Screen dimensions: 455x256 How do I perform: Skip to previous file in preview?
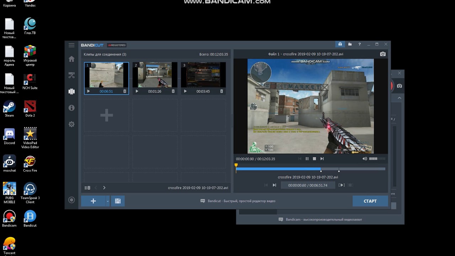click(x=300, y=159)
